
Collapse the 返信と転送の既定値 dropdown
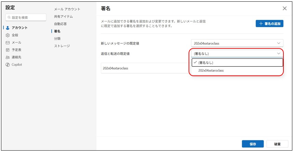click(x=237, y=54)
